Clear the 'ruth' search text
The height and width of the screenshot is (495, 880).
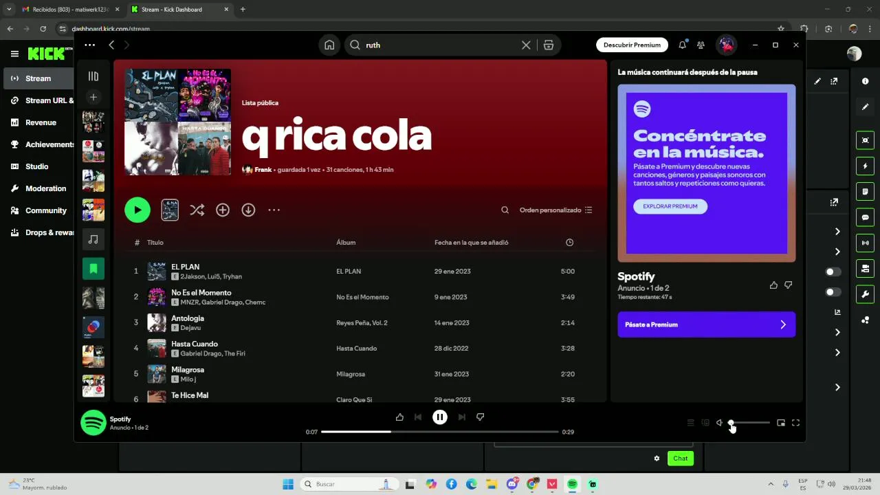(526, 45)
